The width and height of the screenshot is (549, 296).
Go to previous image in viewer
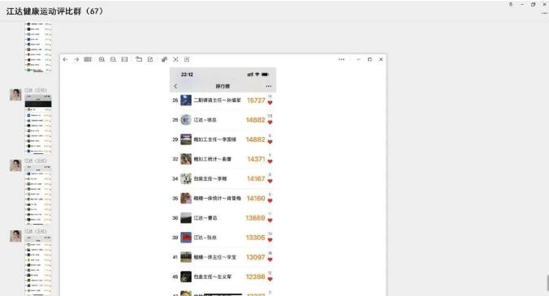click(x=65, y=59)
